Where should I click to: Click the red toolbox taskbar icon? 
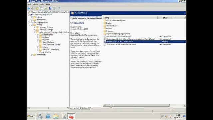[71, 116]
